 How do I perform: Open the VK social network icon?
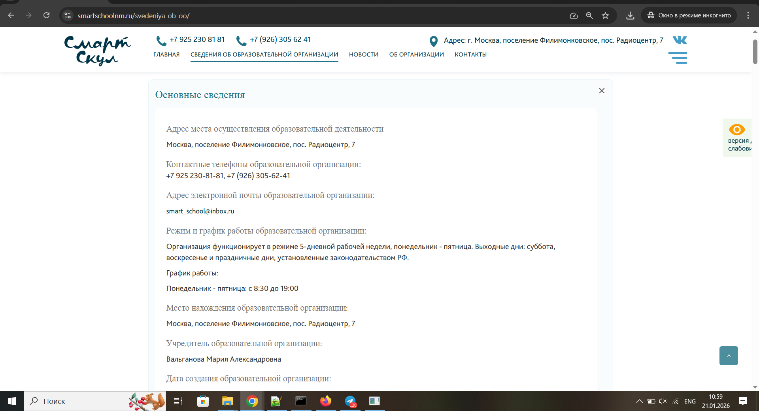click(x=679, y=40)
